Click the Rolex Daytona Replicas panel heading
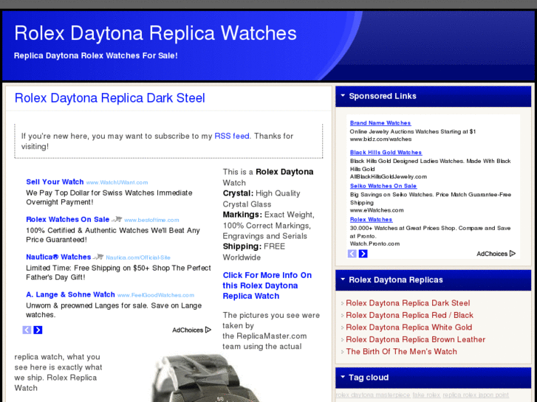 click(x=396, y=280)
